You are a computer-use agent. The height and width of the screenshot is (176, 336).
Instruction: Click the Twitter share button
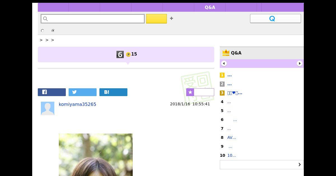coord(83,92)
